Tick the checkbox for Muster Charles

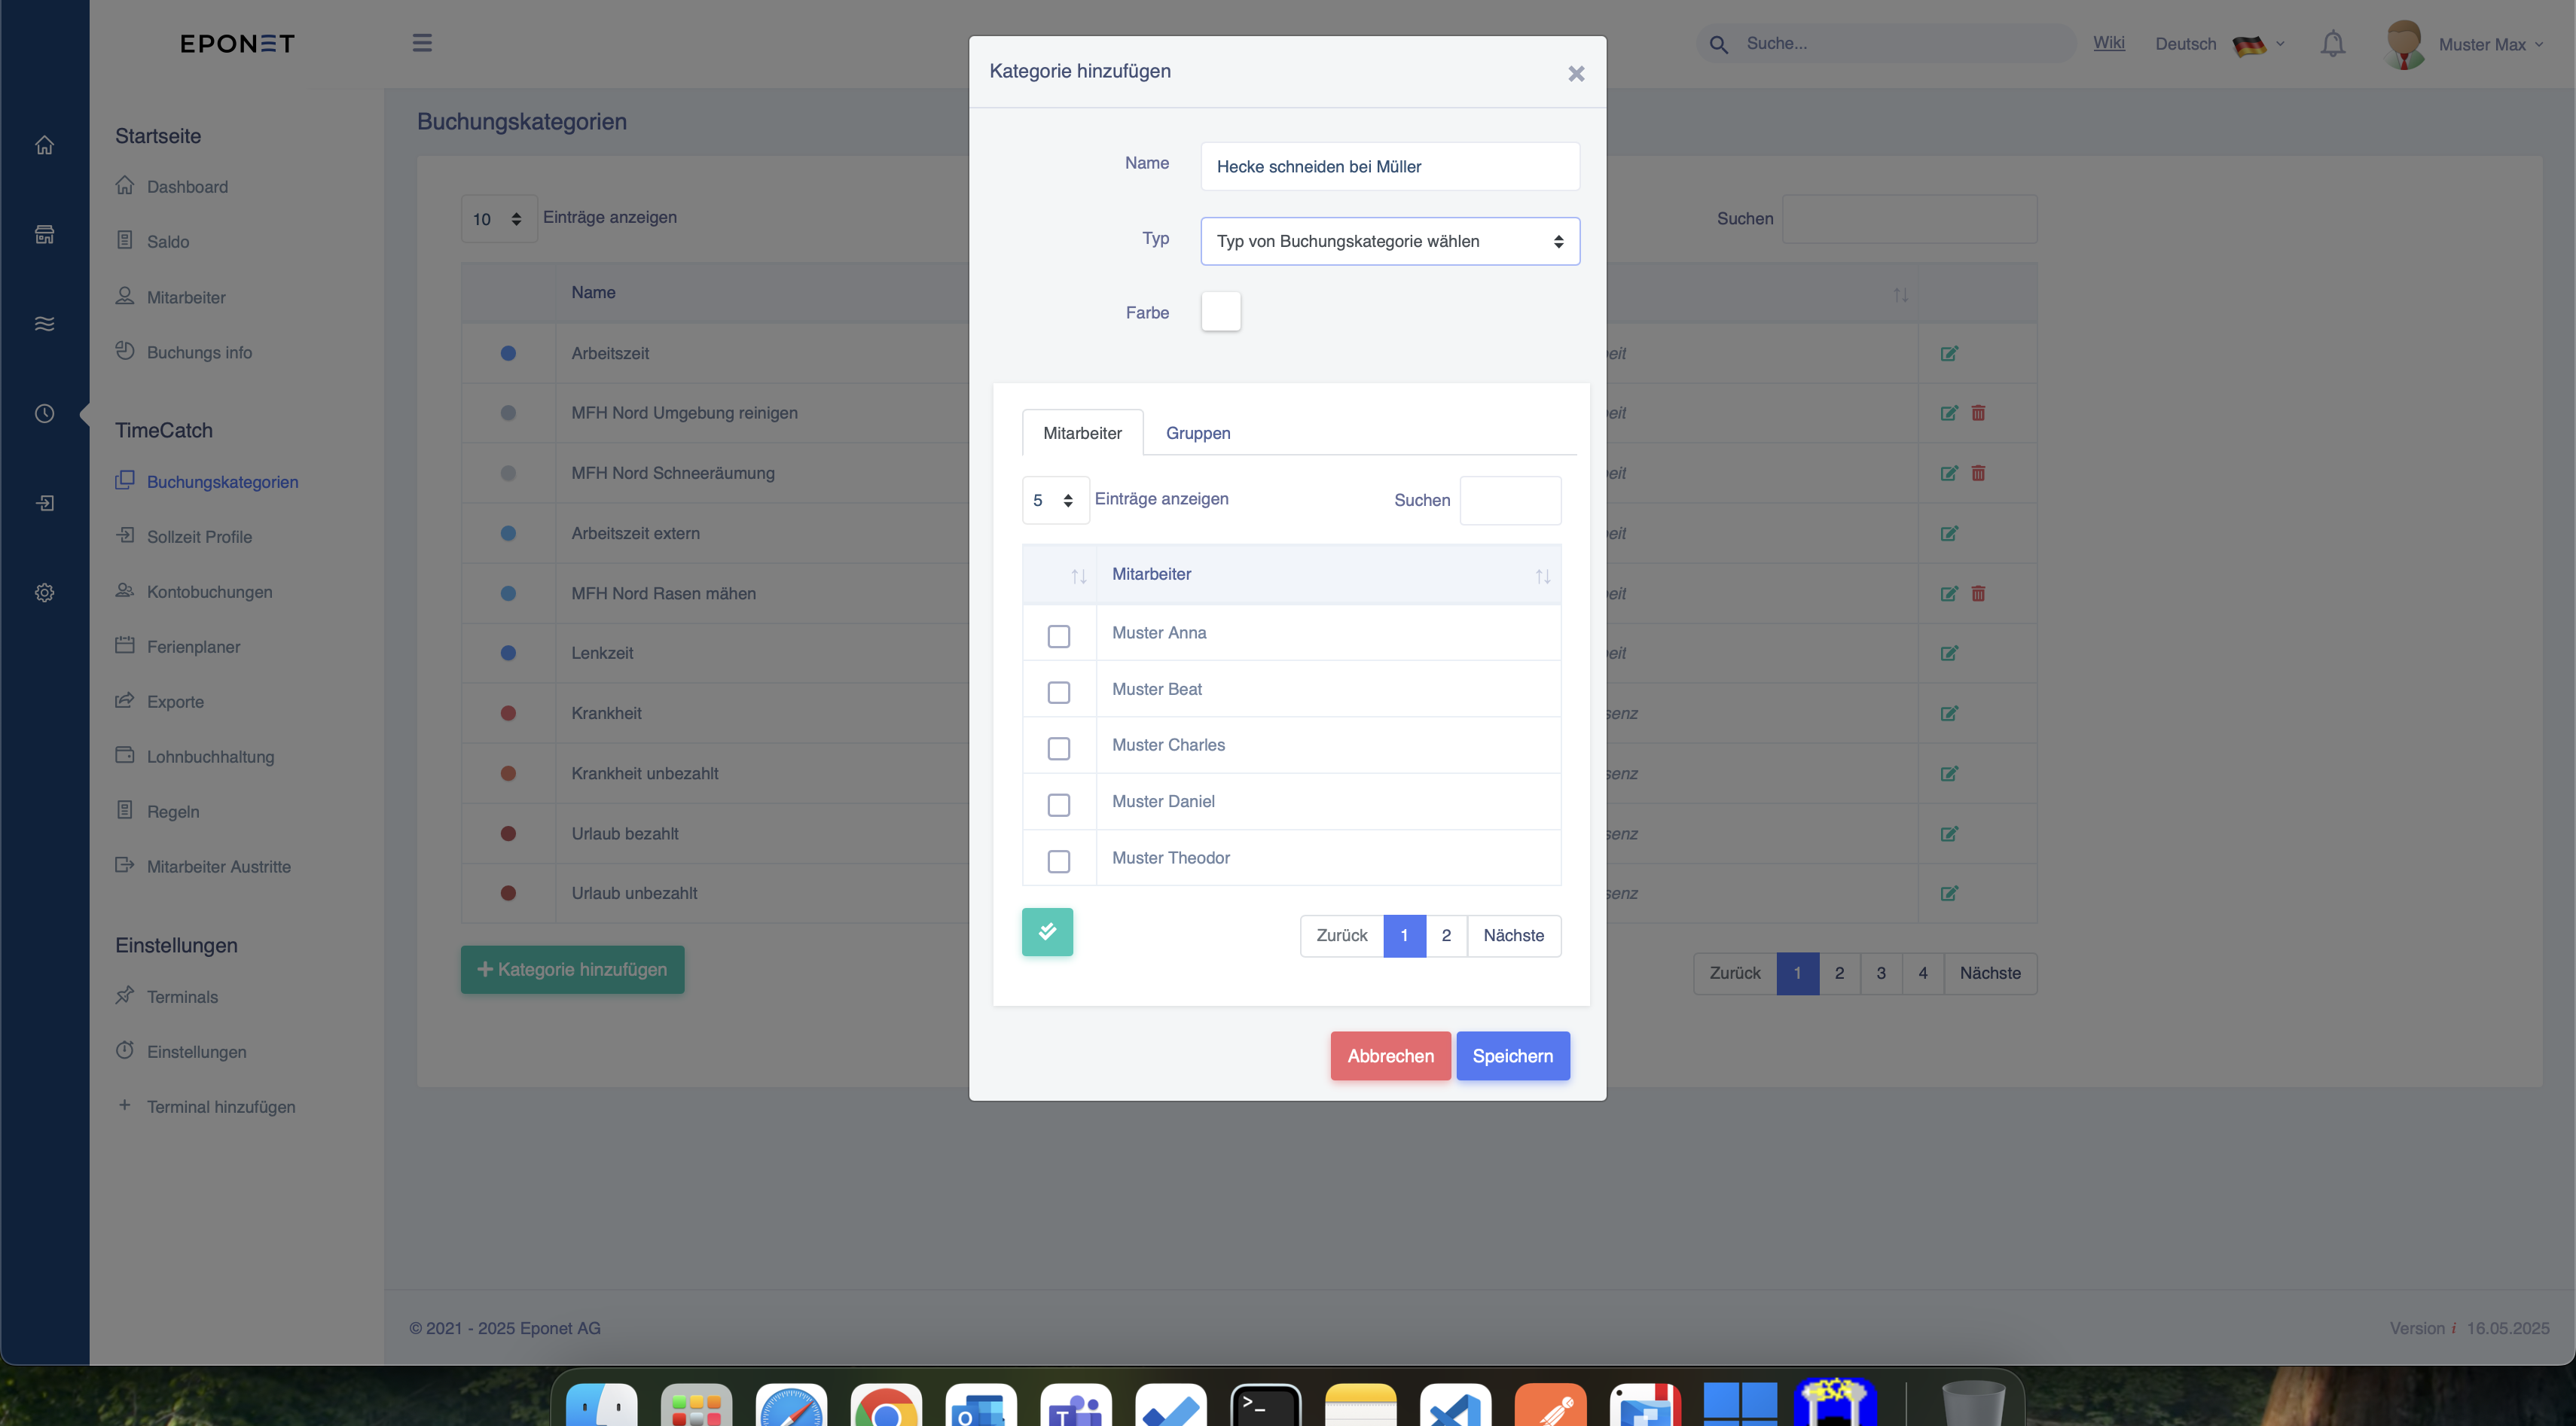(1058, 748)
